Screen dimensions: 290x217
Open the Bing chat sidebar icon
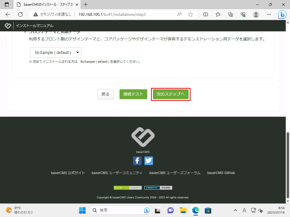click(282, 14)
